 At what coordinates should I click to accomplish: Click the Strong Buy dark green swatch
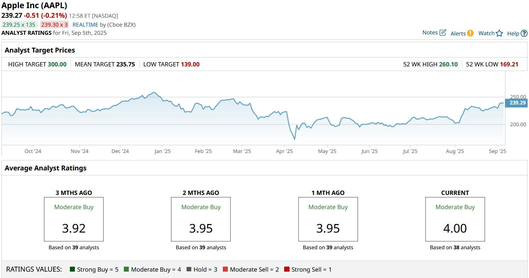[x=72, y=269]
